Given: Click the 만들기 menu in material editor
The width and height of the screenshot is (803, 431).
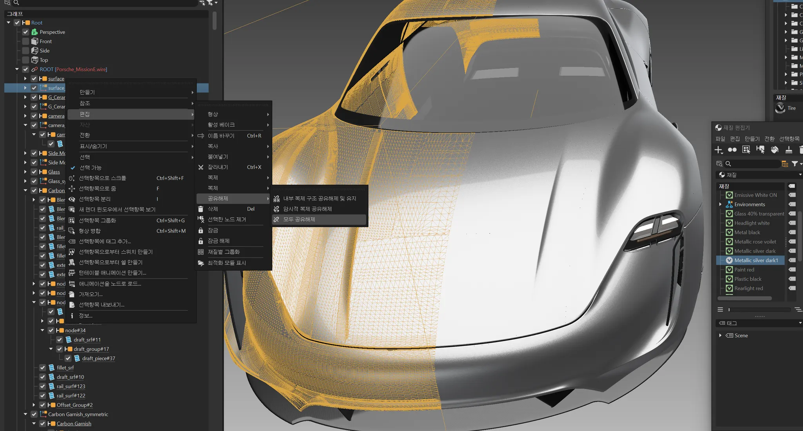Looking at the screenshot, I should [752, 139].
